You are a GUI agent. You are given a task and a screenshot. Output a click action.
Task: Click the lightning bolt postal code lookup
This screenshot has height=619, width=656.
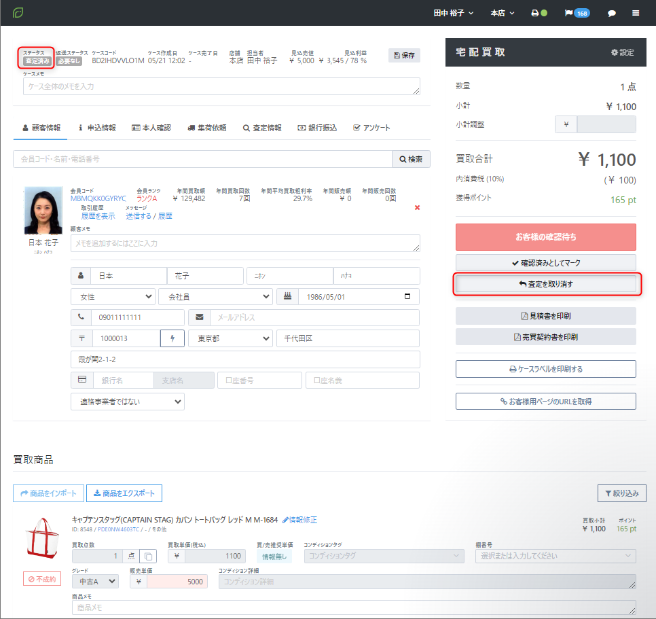tap(172, 338)
